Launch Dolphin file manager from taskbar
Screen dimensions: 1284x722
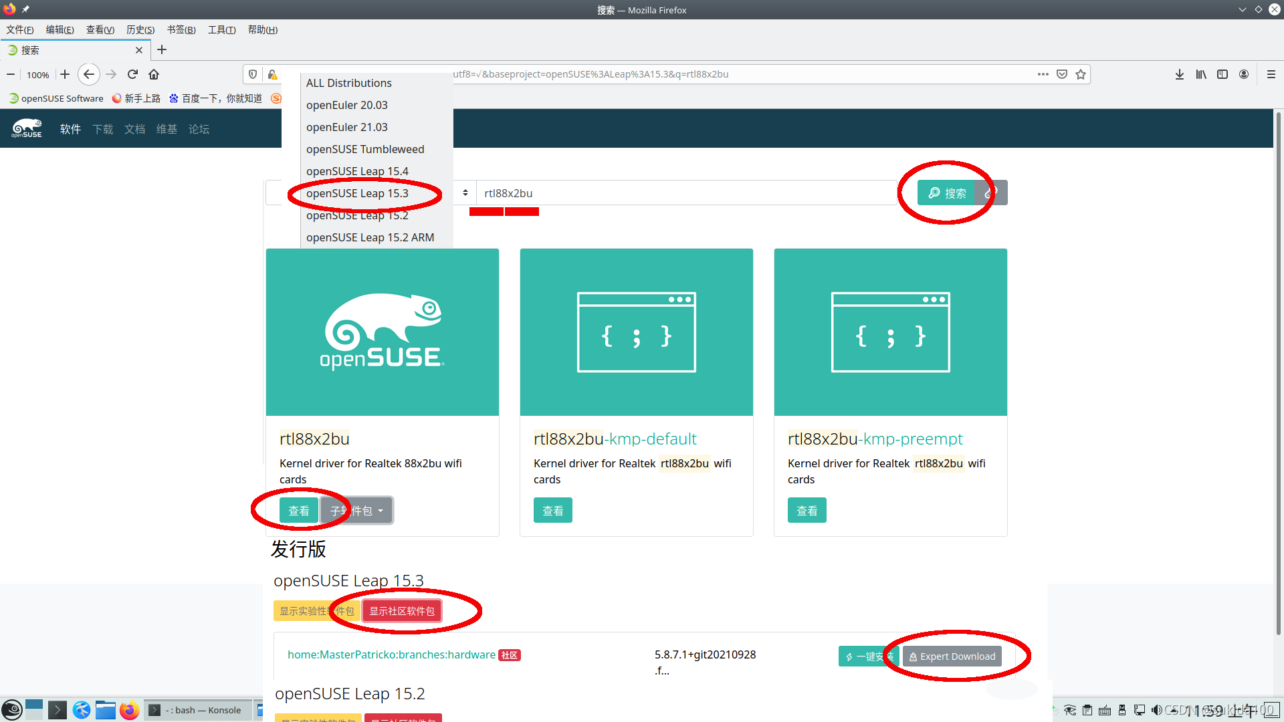click(x=105, y=710)
